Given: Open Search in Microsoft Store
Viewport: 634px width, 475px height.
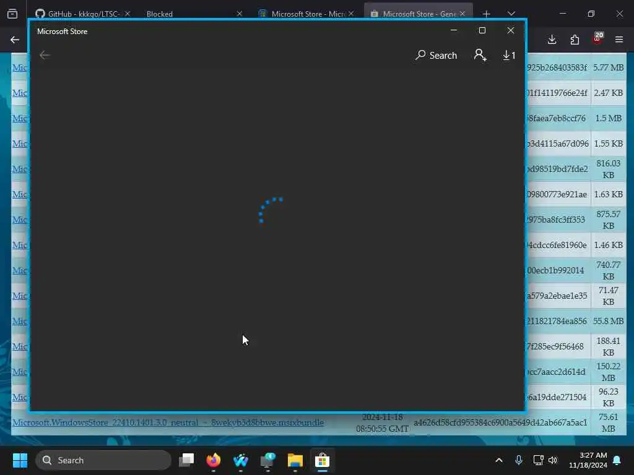Looking at the screenshot, I should (x=436, y=55).
